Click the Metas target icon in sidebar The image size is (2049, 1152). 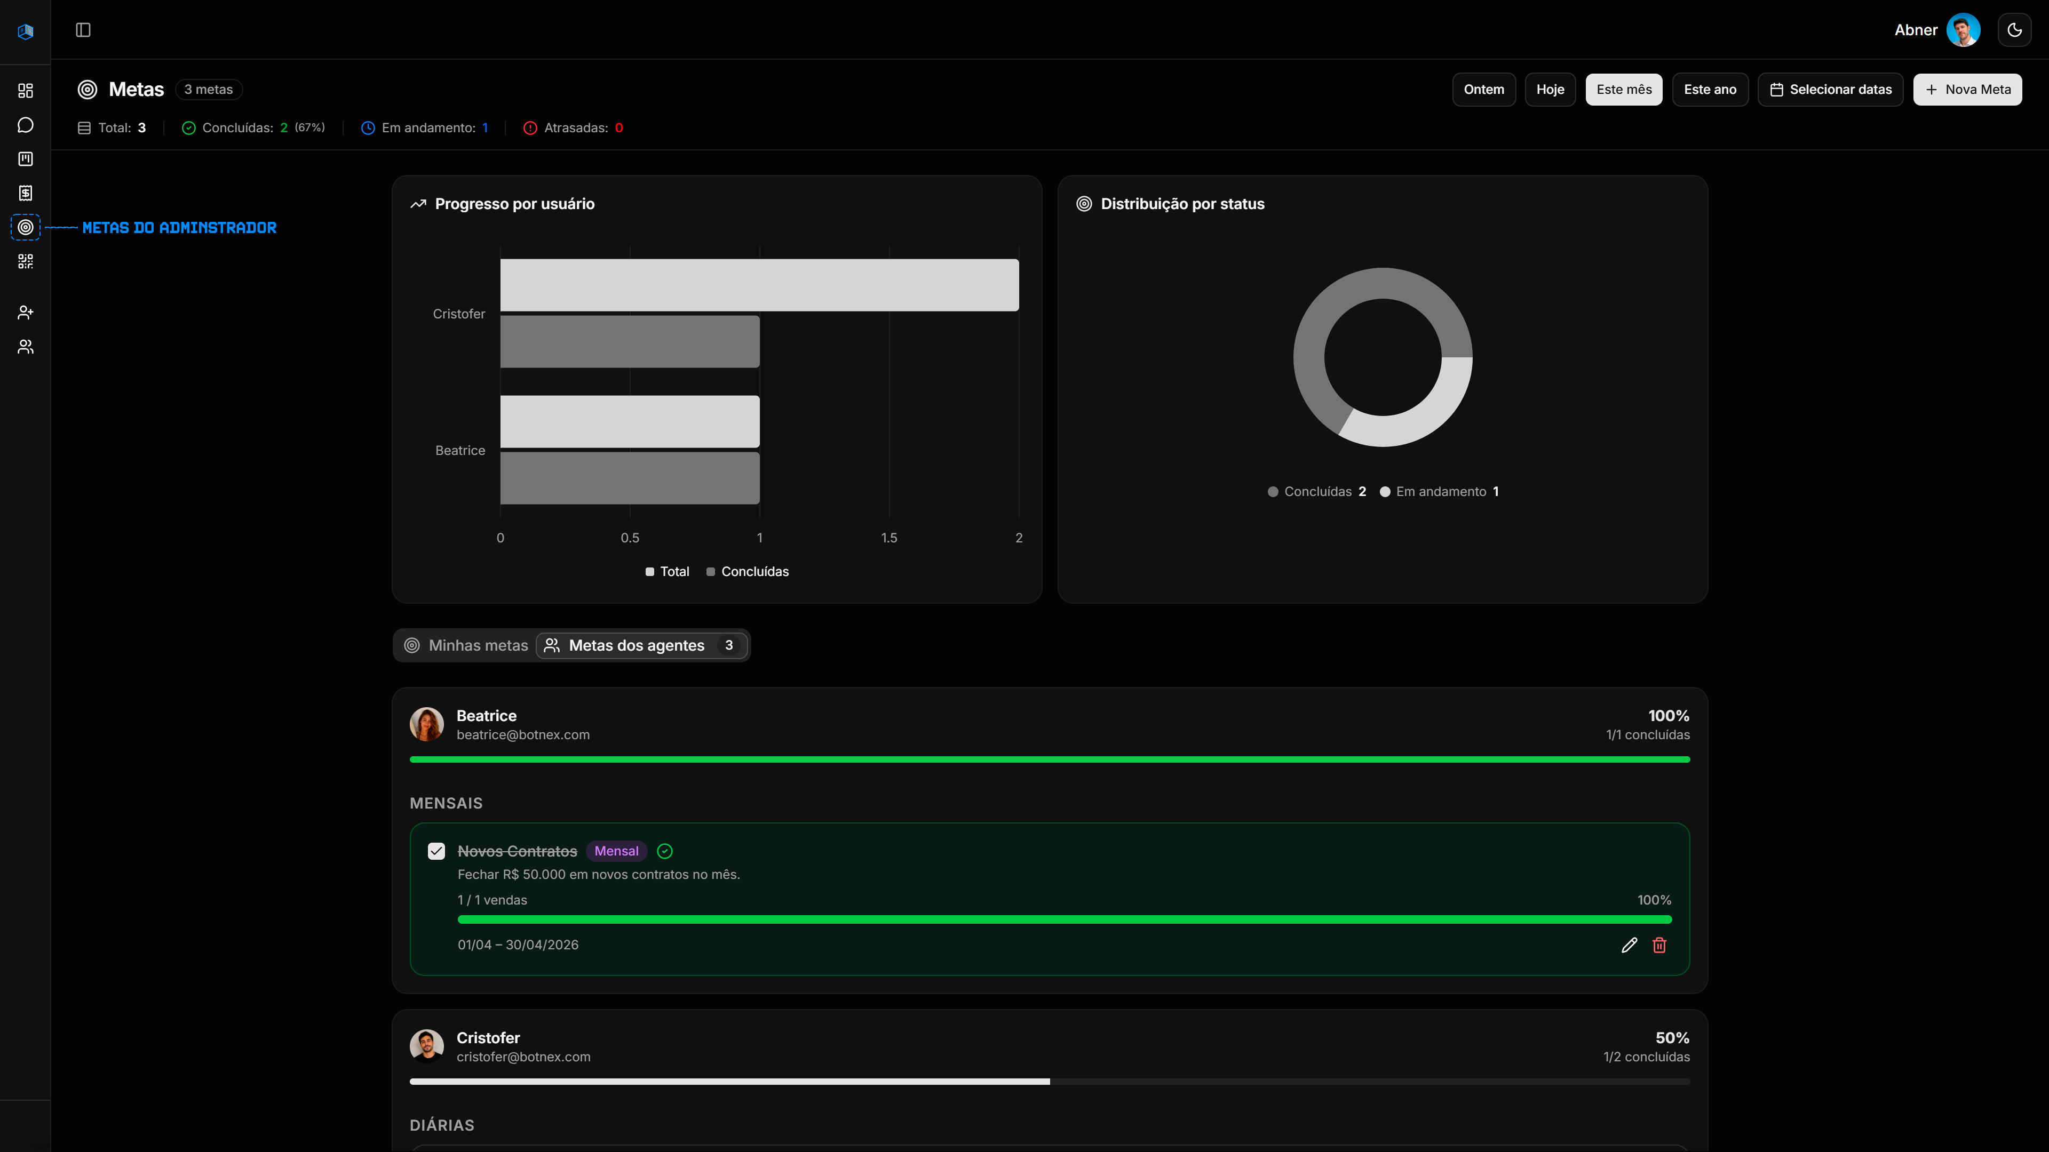26,227
